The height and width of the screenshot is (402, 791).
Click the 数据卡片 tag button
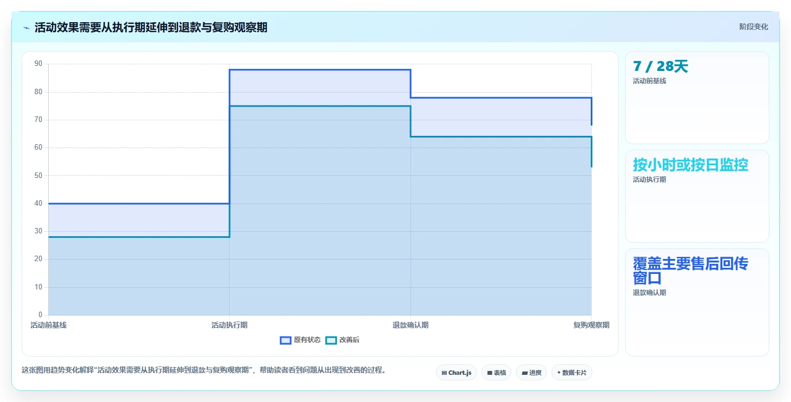pos(572,373)
